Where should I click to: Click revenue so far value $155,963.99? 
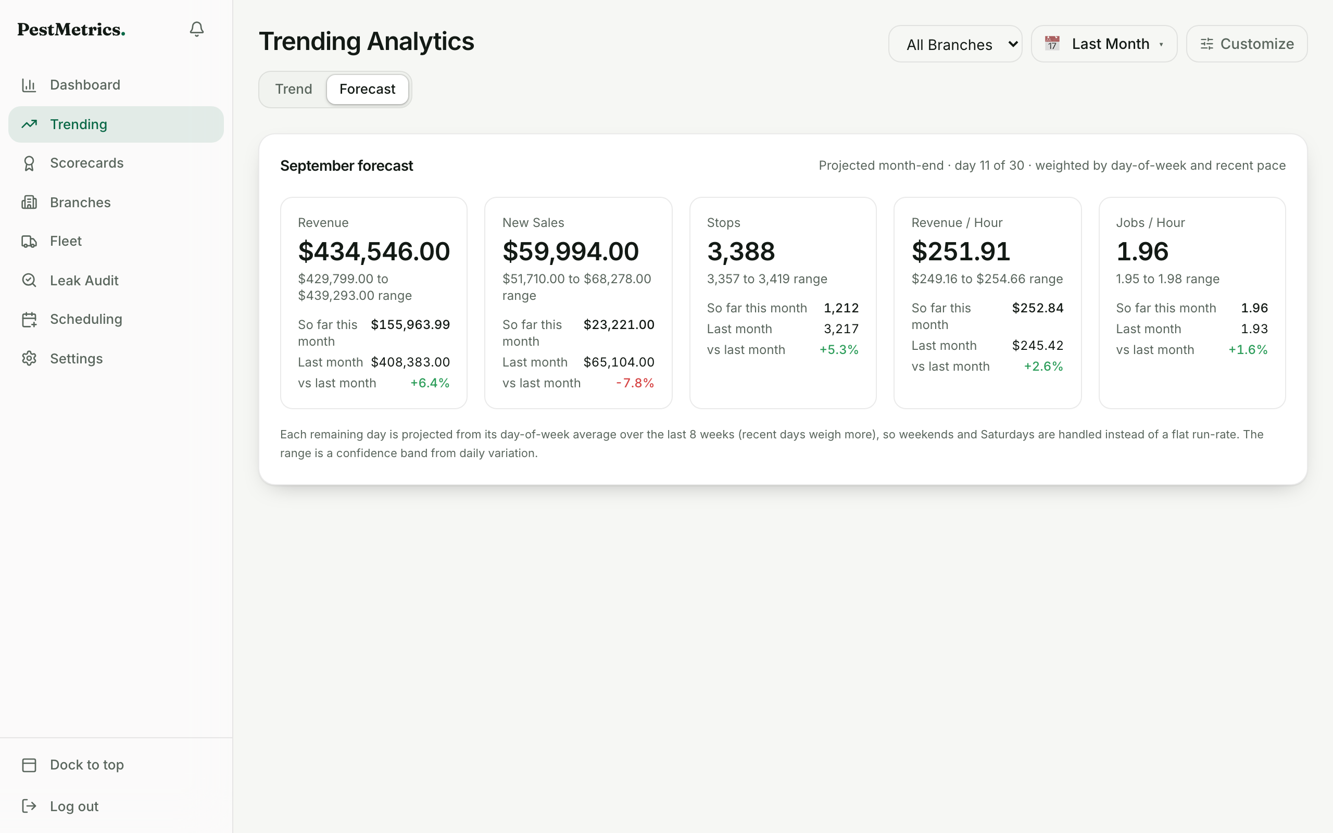point(410,324)
